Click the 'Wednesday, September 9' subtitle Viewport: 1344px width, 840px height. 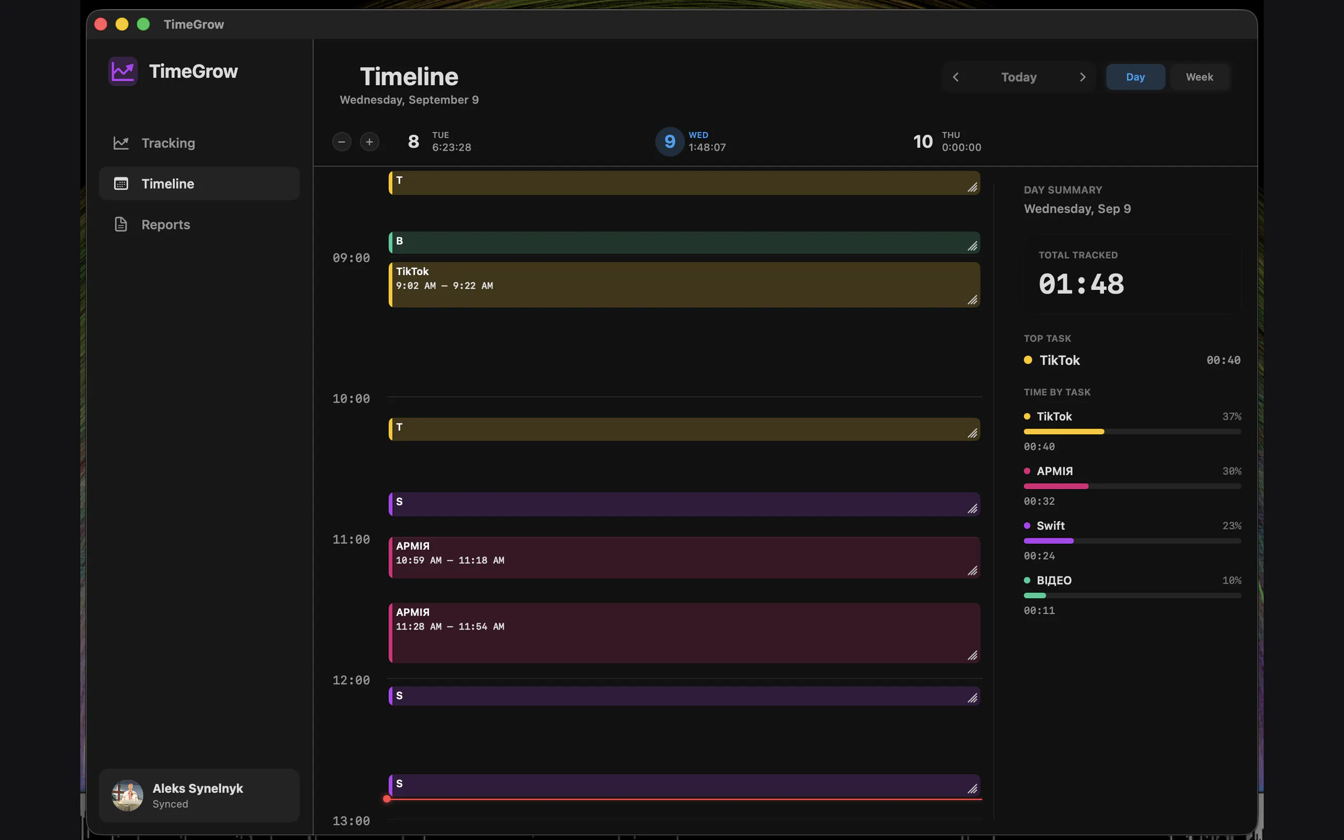tap(409, 100)
